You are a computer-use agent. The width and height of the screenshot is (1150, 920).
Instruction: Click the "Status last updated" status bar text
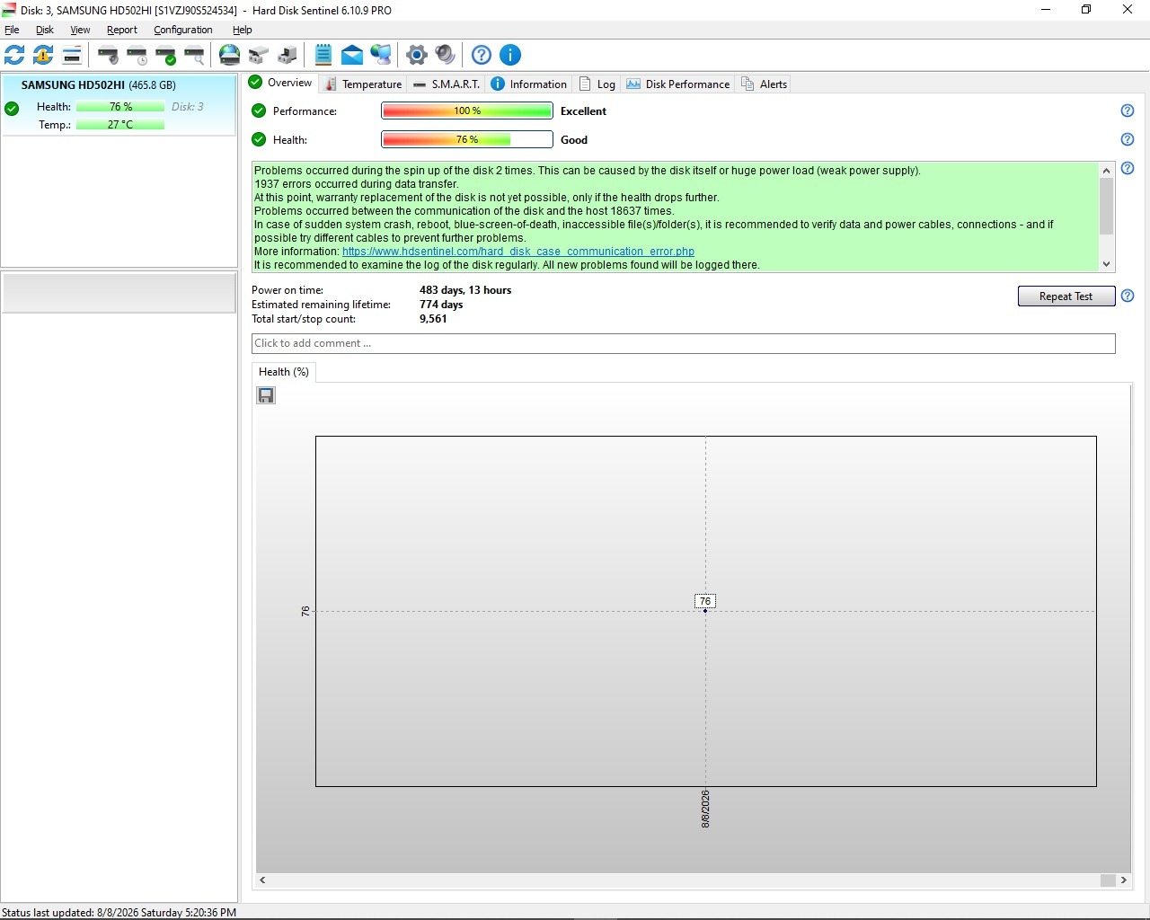[x=119, y=913]
